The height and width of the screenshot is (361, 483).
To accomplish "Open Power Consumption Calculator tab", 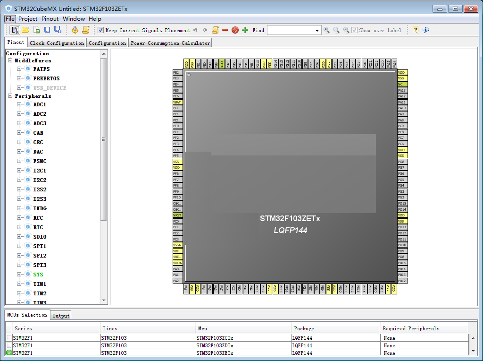I will [170, 43].
